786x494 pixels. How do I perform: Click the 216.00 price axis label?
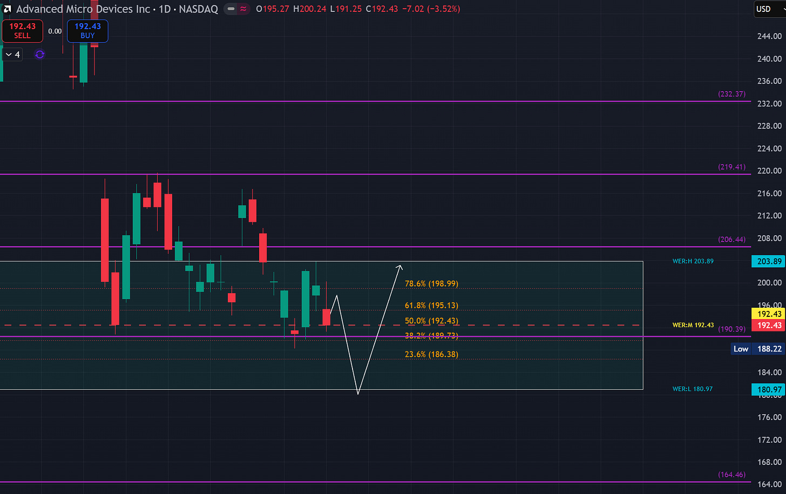pyautogui.click(x=769, y=193)
